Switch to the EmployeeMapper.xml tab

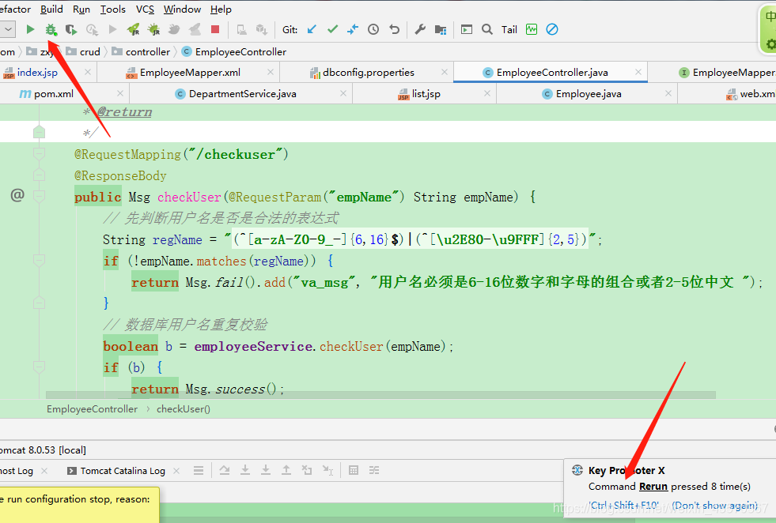[x=190, y=72]
